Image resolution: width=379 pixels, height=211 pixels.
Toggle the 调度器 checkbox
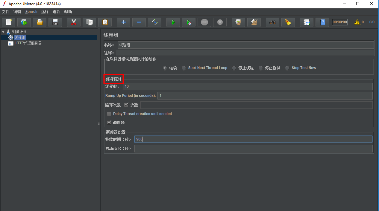pyautogui.click(x=109, y=122)
